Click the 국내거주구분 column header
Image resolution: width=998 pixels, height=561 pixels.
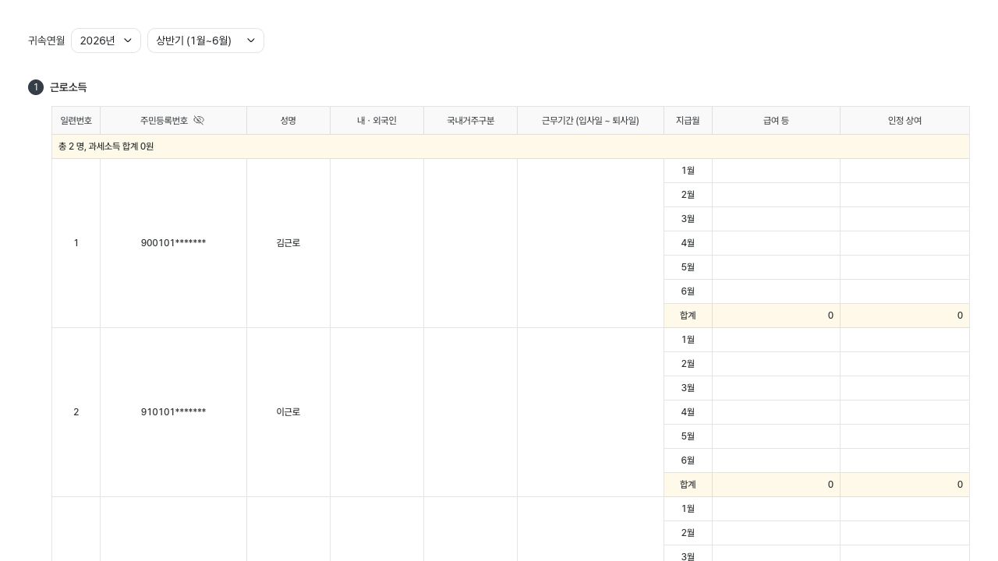pyautogui.click(x=470, y=121)
